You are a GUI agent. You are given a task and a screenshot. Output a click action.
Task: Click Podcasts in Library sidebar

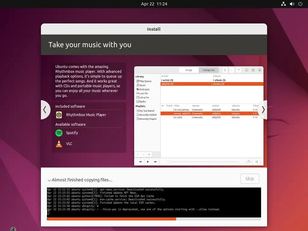click(x=143, y=89)
